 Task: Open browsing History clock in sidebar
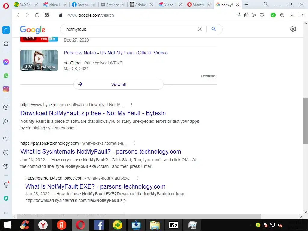[6, 152]
